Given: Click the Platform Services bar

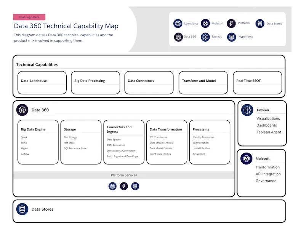Looking at the screenshot, I should (124, 175).
